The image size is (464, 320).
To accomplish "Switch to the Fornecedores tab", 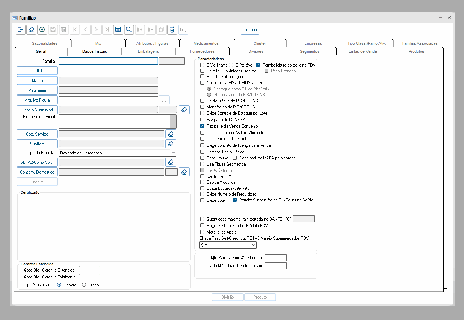I will [202, 51].
